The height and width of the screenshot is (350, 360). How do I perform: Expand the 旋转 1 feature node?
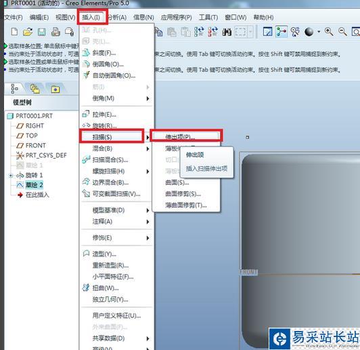coord(11,176)
